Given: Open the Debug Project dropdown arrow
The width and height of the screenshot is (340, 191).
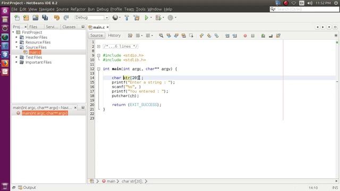Looking at the screenshot, I should tap(163, 18).
